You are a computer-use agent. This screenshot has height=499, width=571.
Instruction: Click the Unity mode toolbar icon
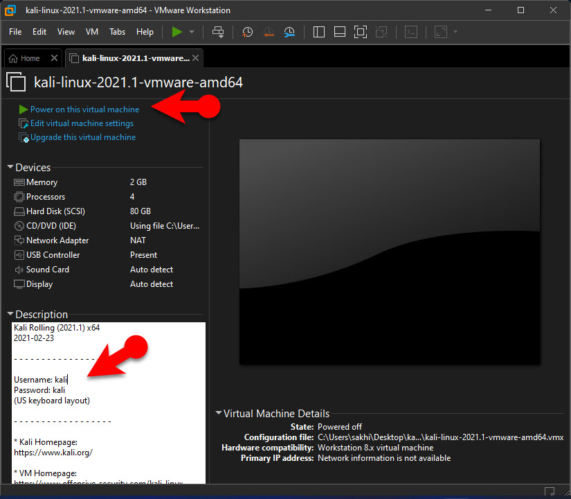(x=381, y=32)
